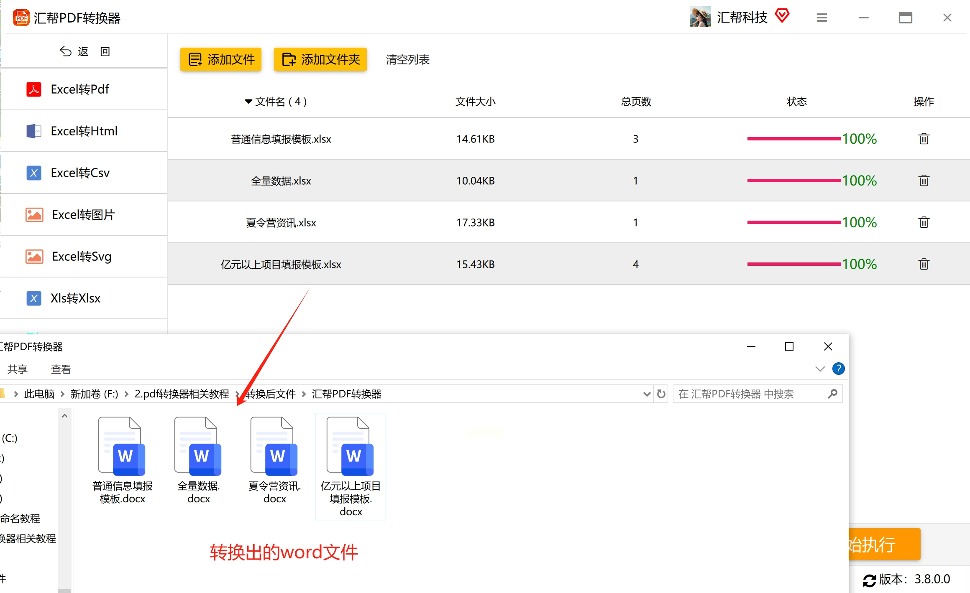Switch to Excel转Csv mode
Screen dimensions: 970x593
79,173
